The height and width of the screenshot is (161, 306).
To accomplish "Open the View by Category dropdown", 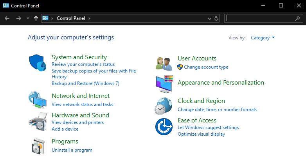I will pos(263,38).
